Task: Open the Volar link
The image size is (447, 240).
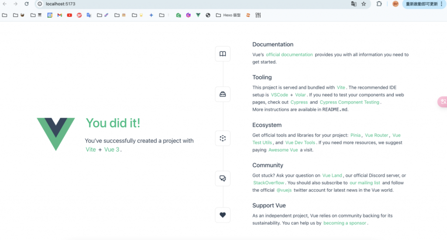Action: (300, 95)
